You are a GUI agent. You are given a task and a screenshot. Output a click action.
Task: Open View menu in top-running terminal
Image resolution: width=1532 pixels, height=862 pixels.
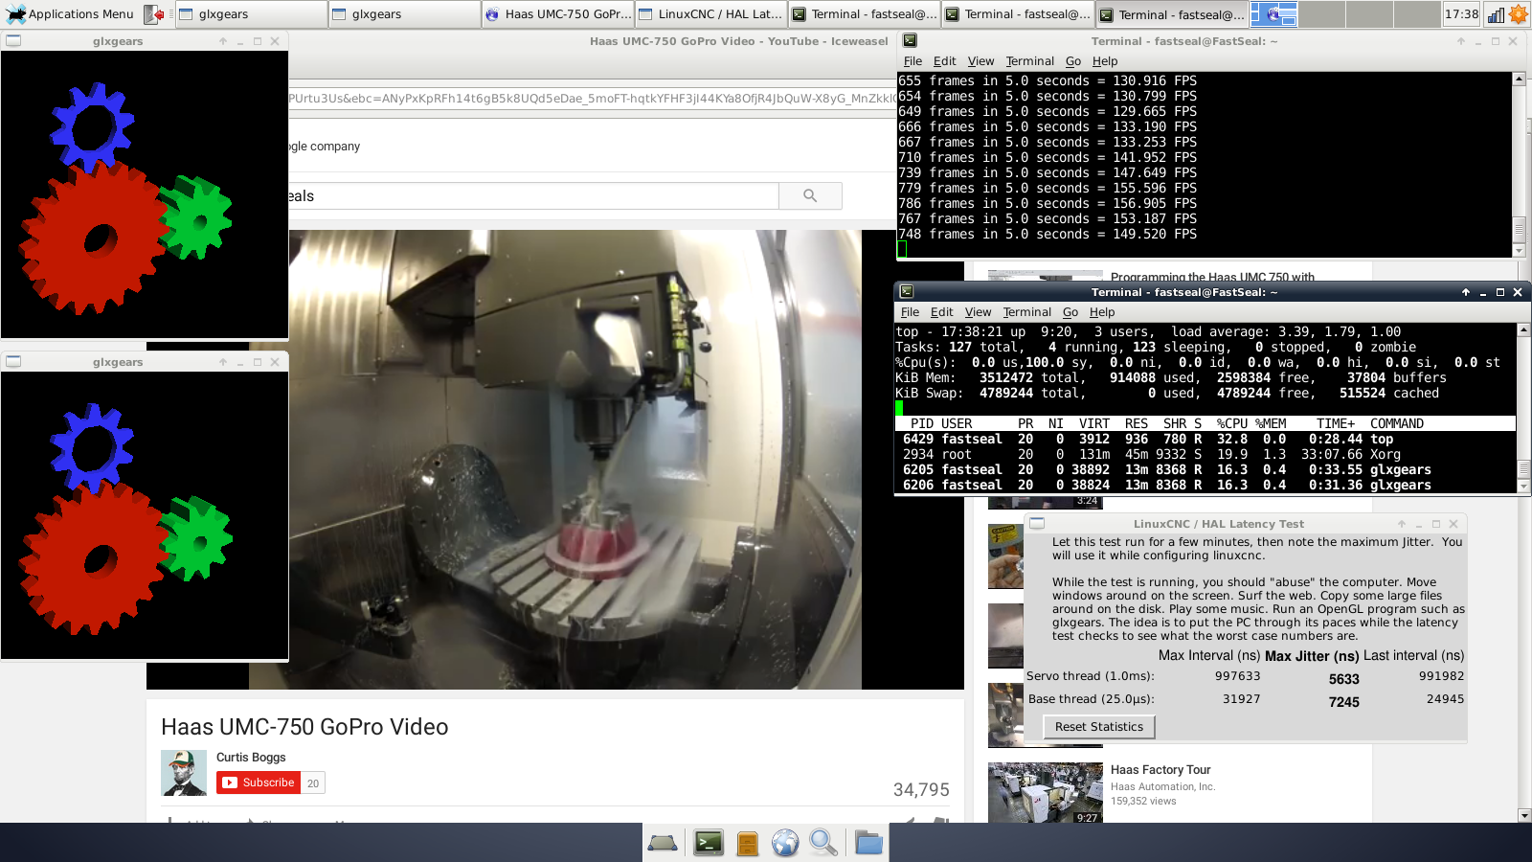coord(978,312)
